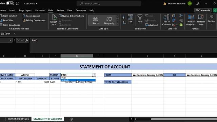This screenshot has width=217, height=122.
Task: Confirm the formula bar entry
Action: tap(23, 40)
